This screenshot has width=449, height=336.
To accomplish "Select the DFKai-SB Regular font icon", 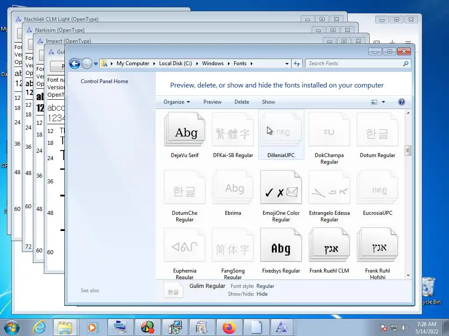I will coord(233,129).
